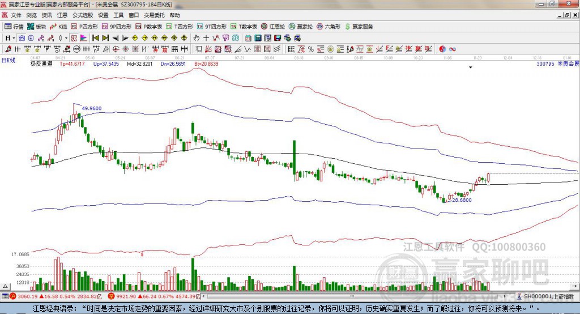Open the 工具 menu
Image resolution: width=580 pixels, height=314 pixels.
118,15
